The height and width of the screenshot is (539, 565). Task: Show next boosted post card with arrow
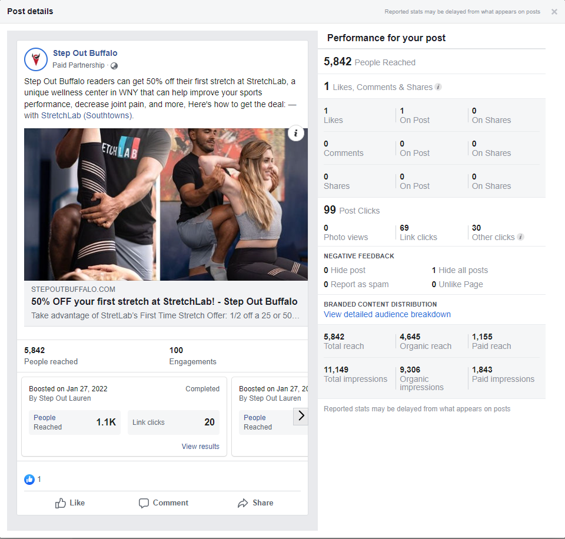tap(301, 416)
